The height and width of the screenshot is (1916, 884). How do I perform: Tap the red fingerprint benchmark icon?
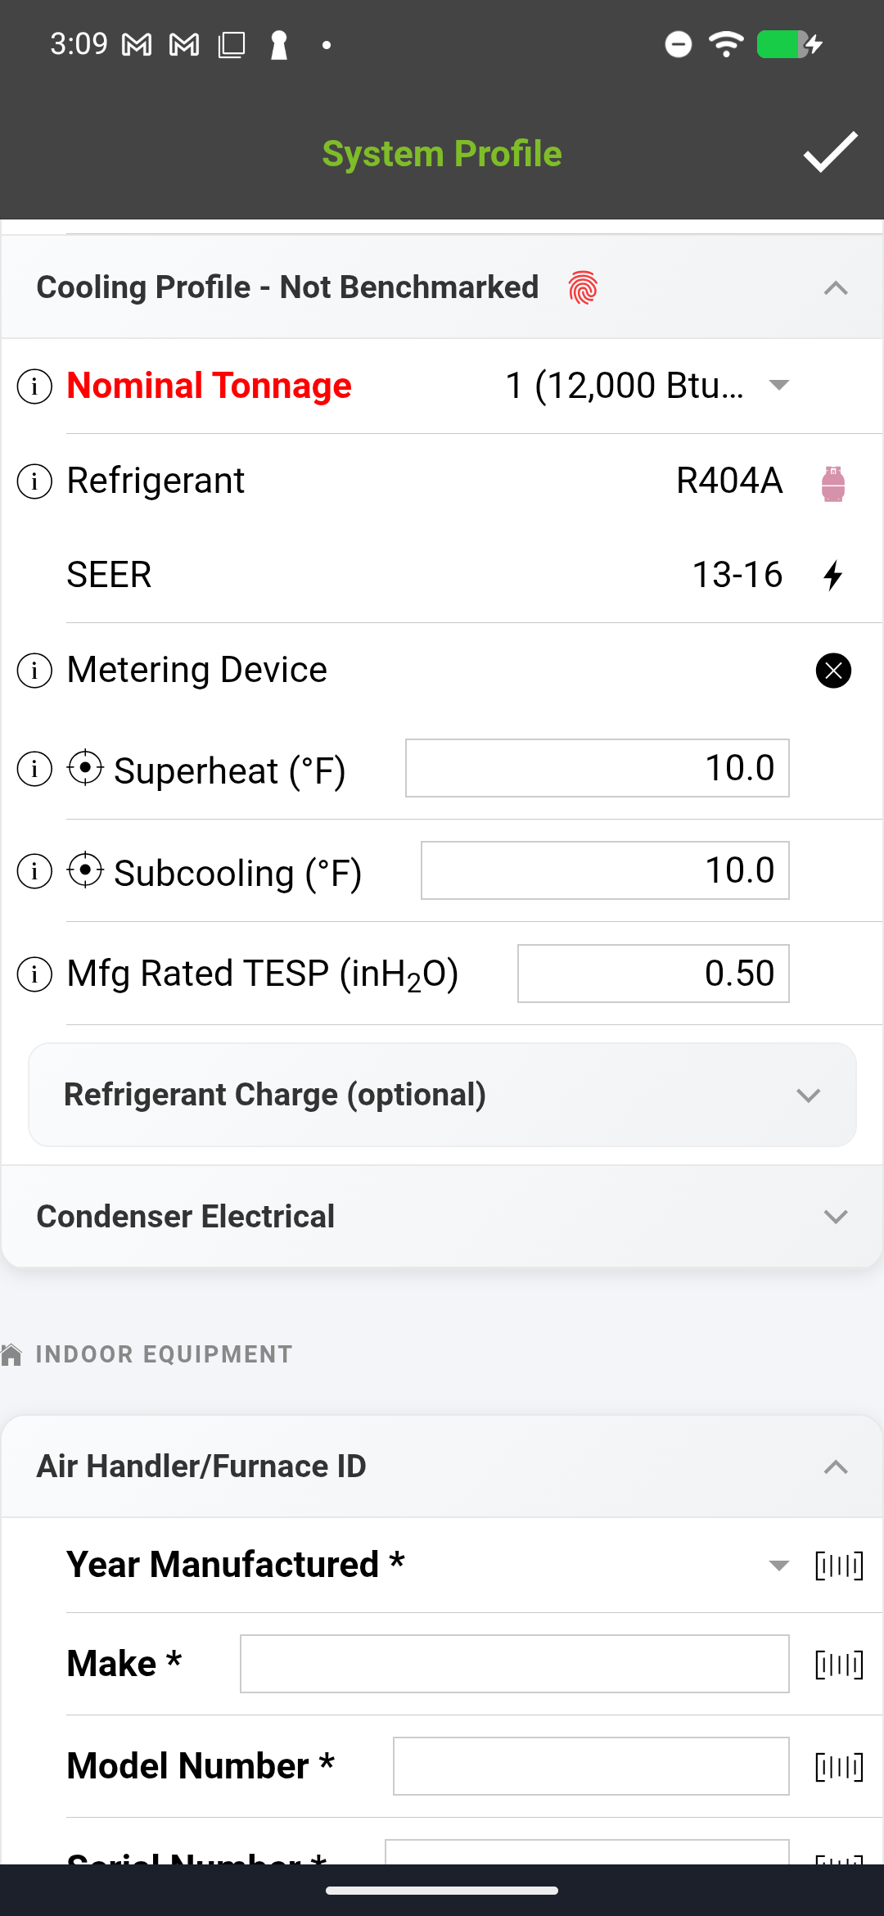tap(583, 287)
